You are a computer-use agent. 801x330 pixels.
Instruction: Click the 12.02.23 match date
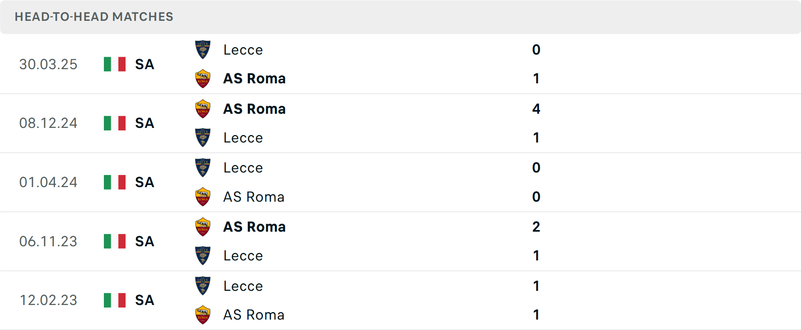coord(48,300)
